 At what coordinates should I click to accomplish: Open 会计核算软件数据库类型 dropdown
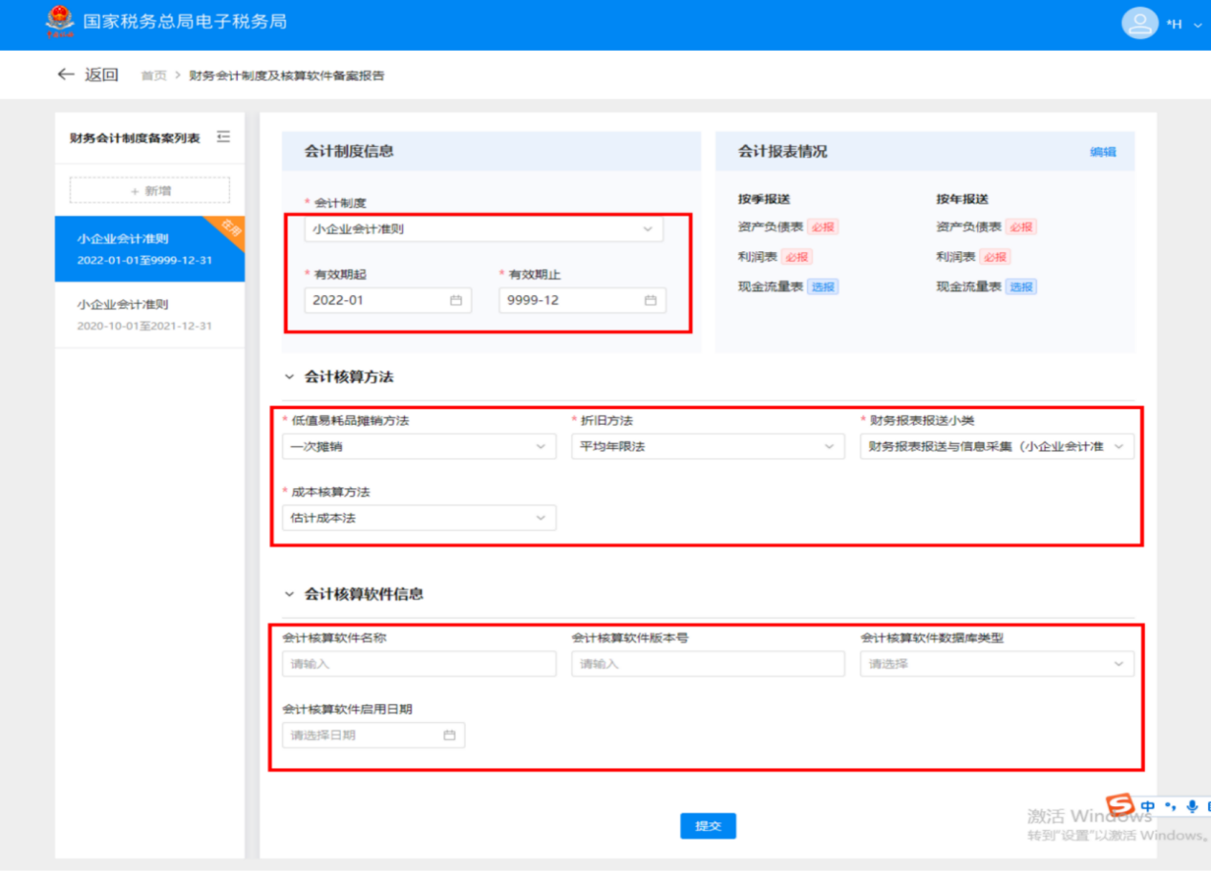(997, 664)
